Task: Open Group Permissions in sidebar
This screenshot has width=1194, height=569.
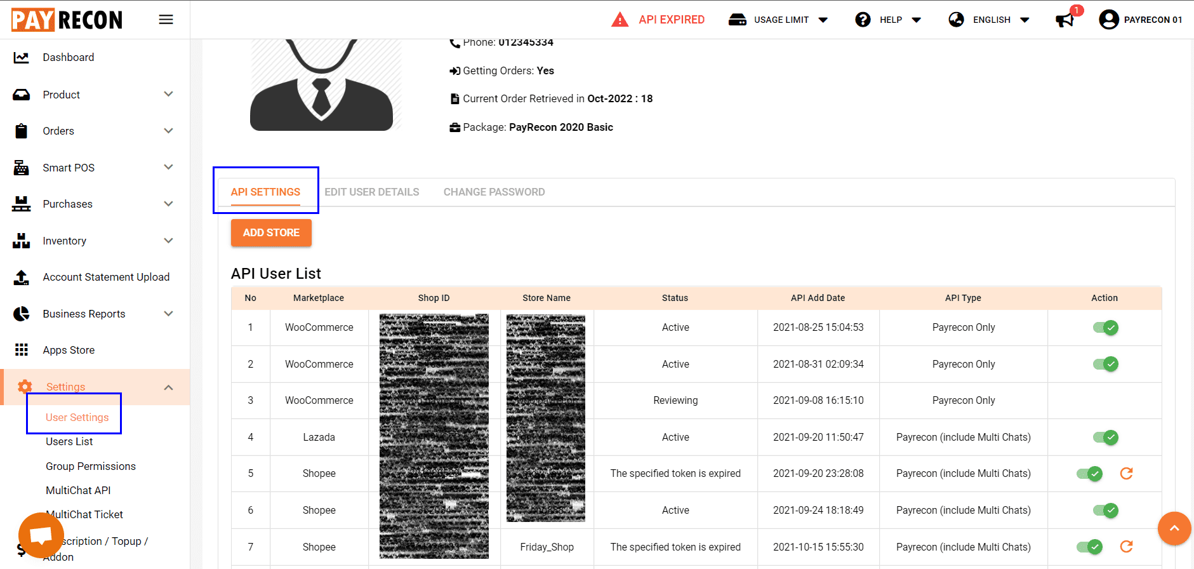Action: 91,466
